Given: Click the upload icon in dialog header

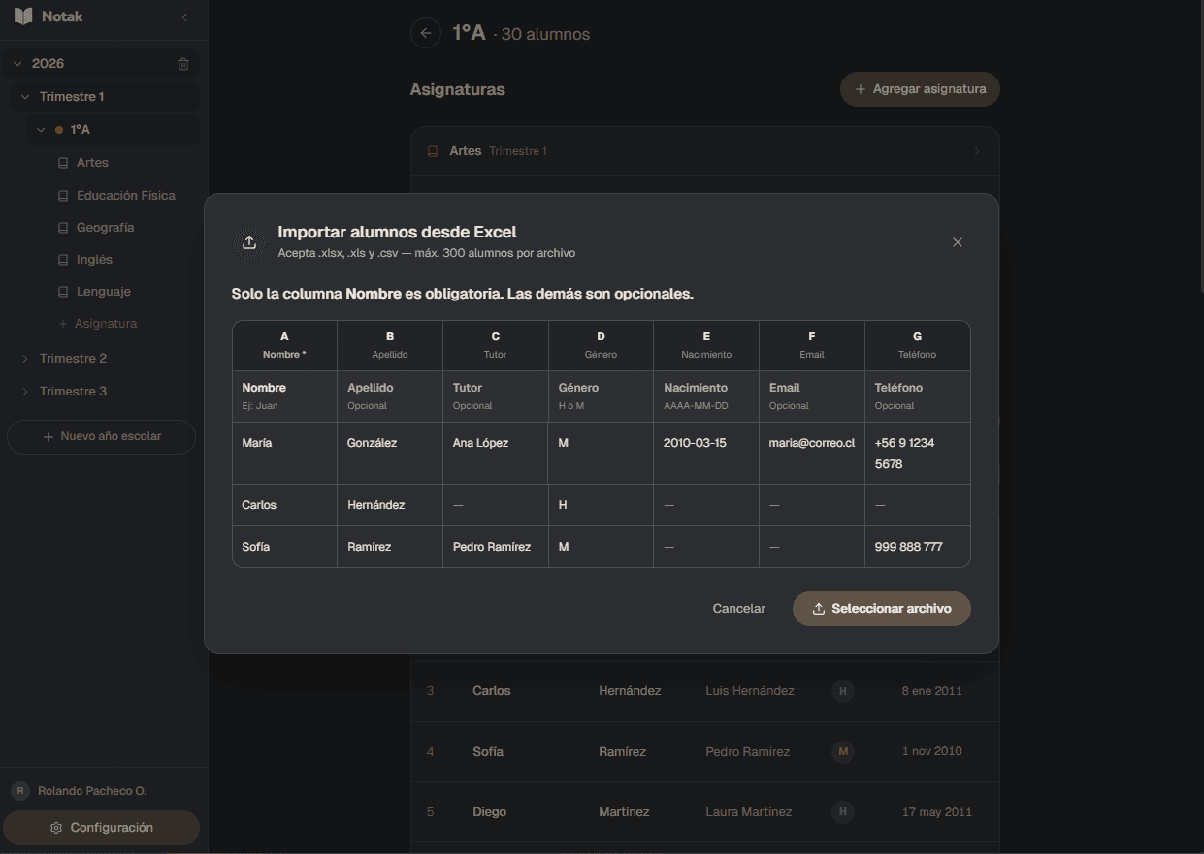Looking at the screenshot, I should coord(249,242).
